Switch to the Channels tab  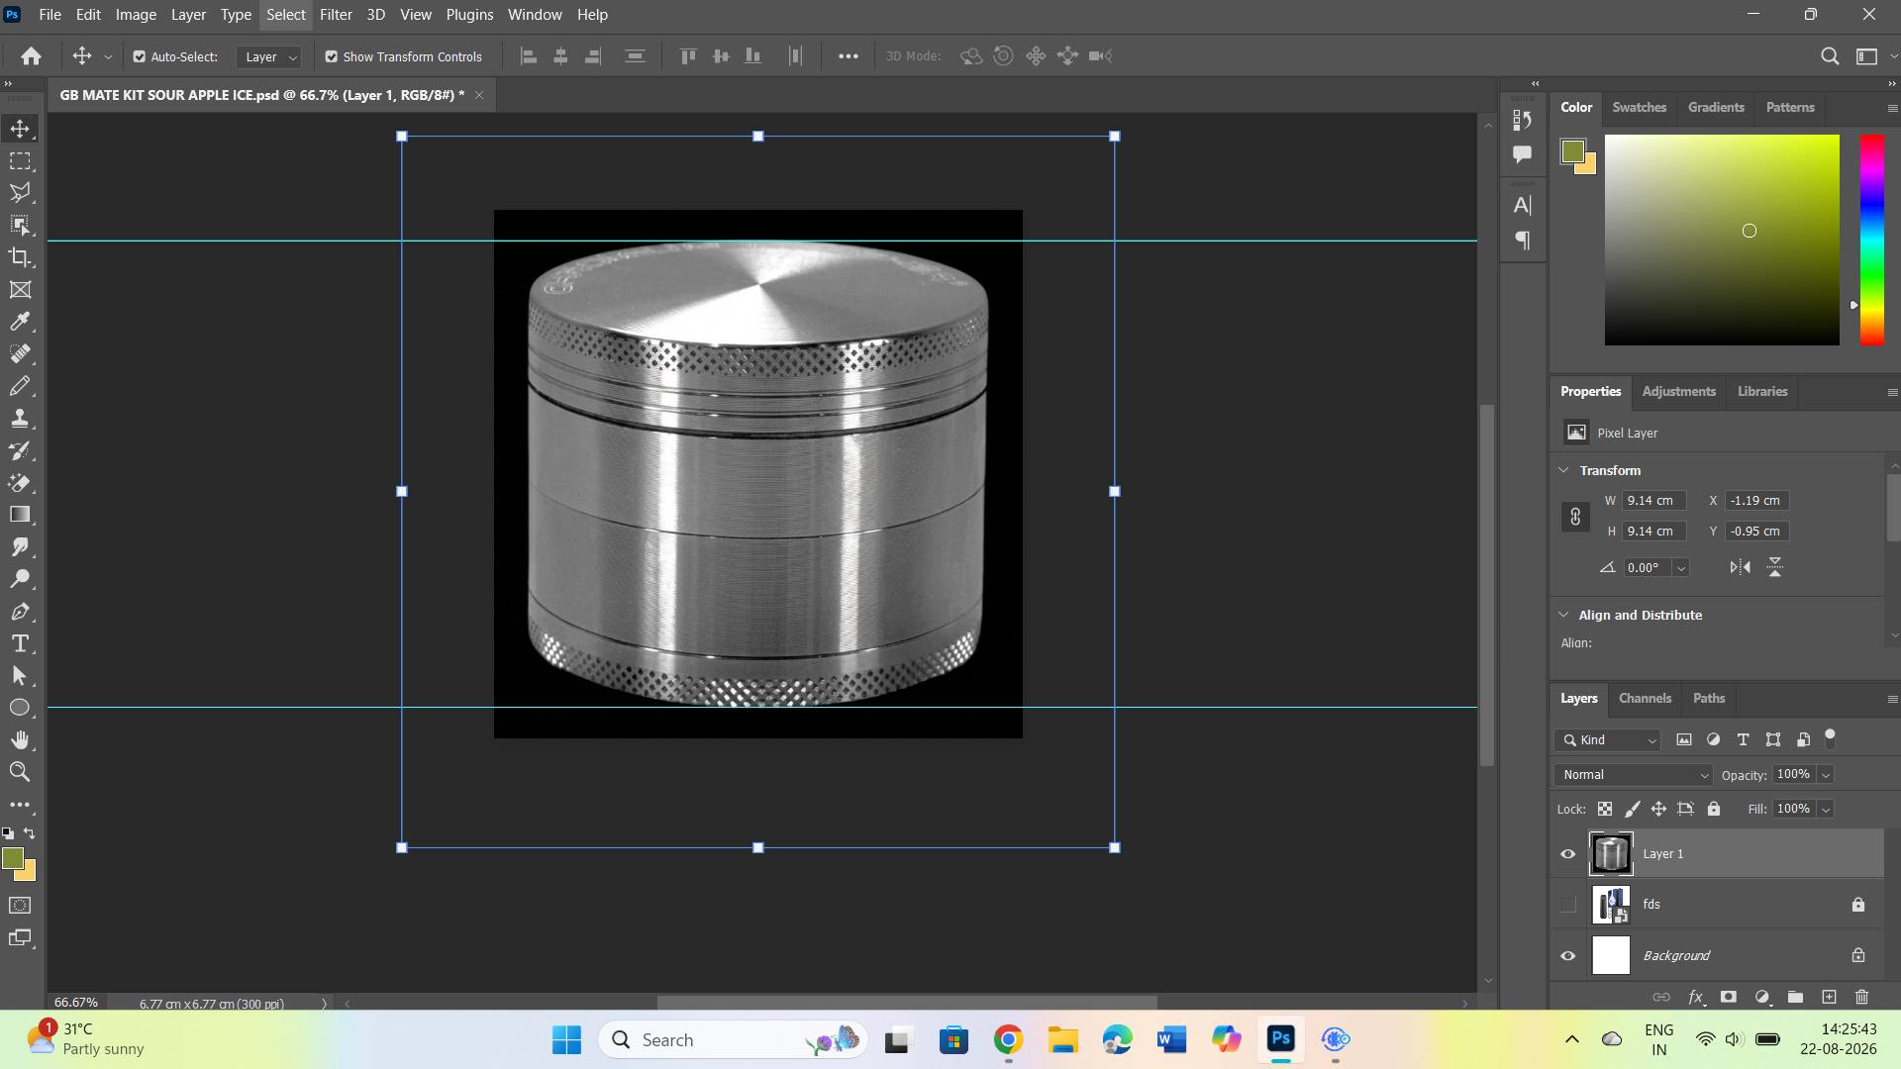click(x=1645, y=698)
